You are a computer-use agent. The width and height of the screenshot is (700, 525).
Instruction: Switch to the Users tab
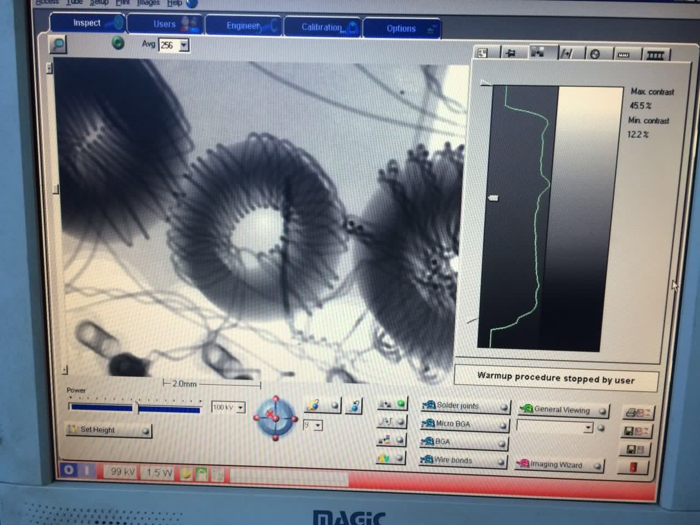pyautogui.click(x=165, y=24)
